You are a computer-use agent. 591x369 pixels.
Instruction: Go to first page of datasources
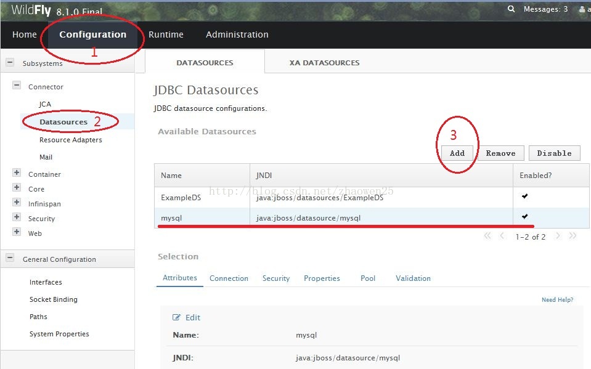(487, 236)
